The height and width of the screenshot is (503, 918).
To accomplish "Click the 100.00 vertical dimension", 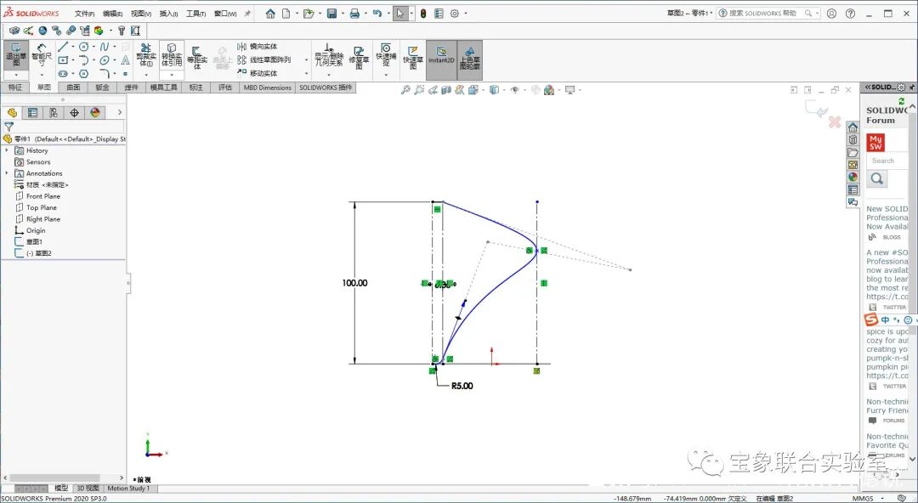I will (354, 283).
